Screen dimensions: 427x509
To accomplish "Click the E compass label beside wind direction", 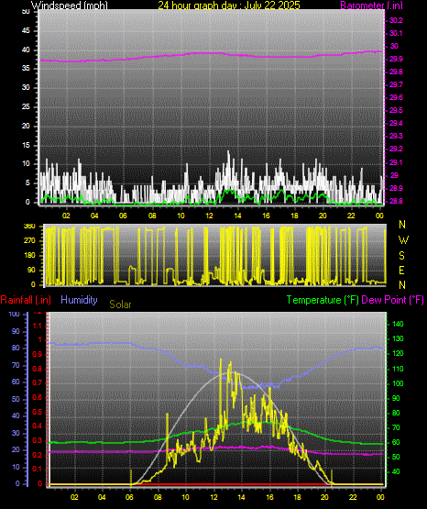I will point(401,271).
